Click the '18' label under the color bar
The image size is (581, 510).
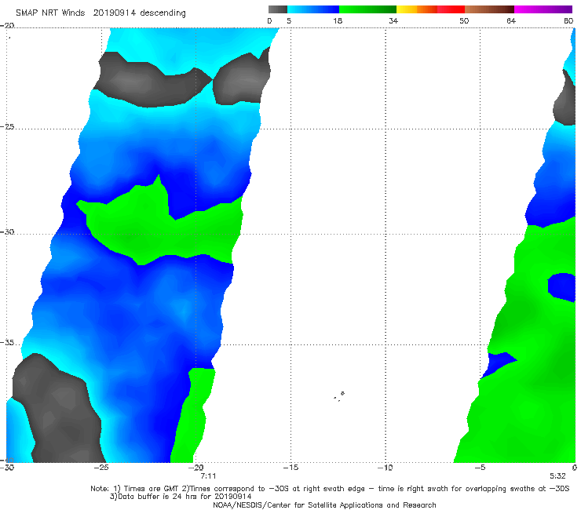(337, 20)
